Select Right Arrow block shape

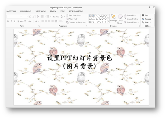click(x=103, y=19)
